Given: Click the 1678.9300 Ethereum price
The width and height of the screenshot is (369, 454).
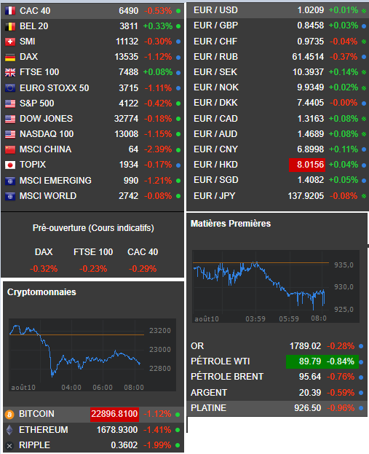Looking at the screenshot, I should coord(117,430).
